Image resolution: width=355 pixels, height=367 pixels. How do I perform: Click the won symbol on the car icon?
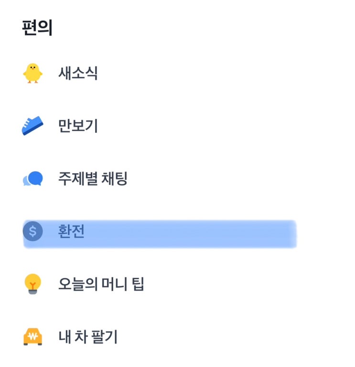32,337
